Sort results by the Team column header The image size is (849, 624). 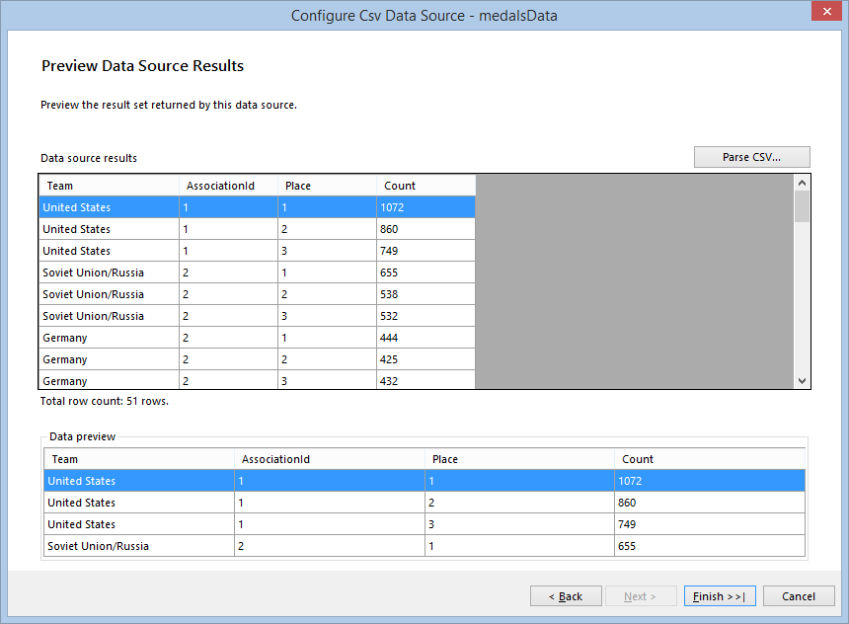coord(108,186)
